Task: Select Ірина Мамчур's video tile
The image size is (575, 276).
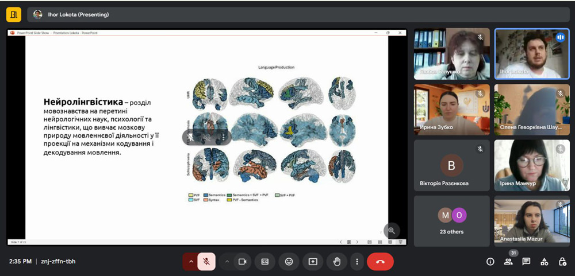Action: coord(532,165)
